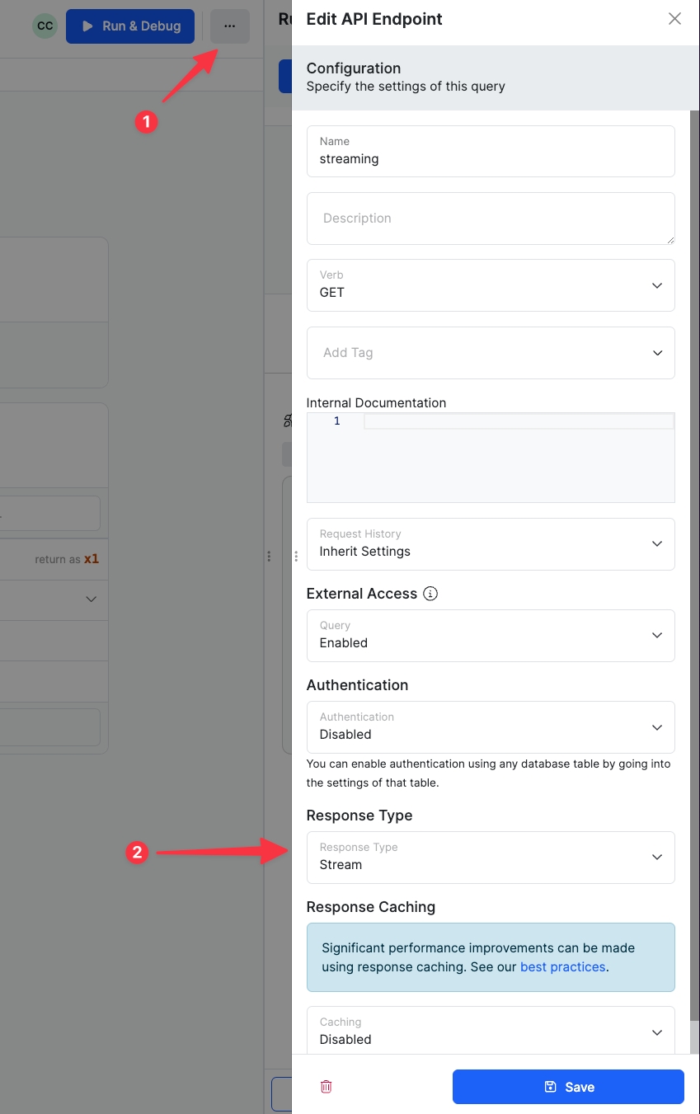Click the red trash delete icon
Screen dimensions: 700x1114
(x=327, y=1087)
